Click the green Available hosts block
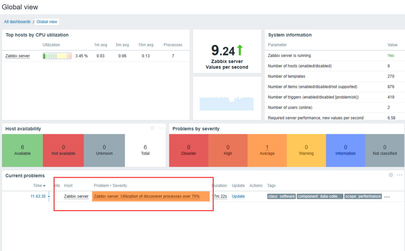The height and width of the screenshot is (251, 405). pyautogui.click(x=22, y=150)
